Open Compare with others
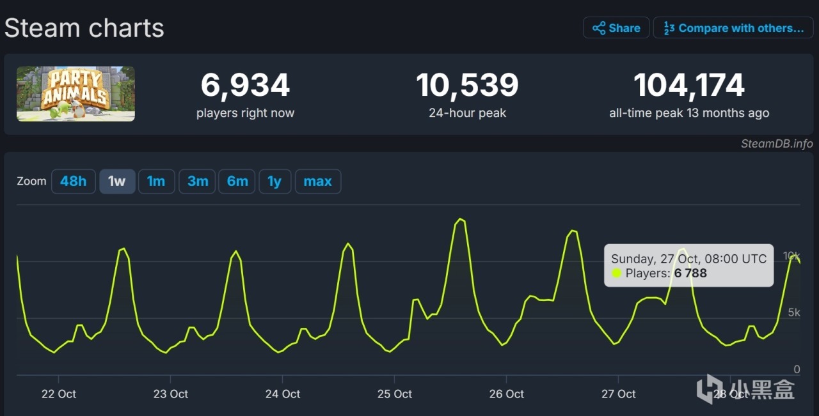The image size is (819, 416). click(x=733, y=28)
